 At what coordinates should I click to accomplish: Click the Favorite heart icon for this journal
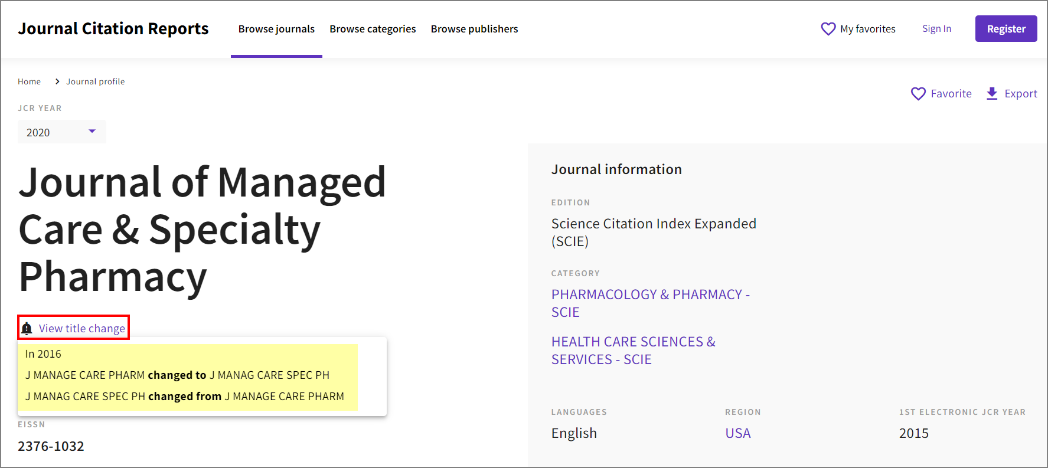pos(918,94)
